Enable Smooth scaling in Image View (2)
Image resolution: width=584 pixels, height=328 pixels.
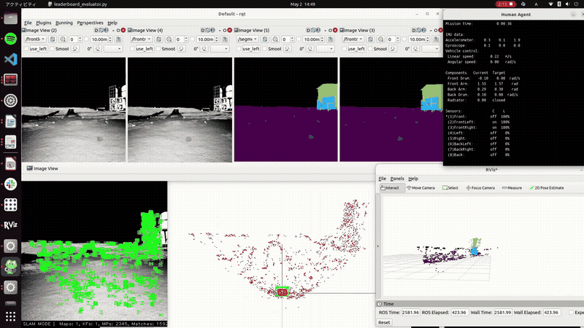tap(52, 49)
